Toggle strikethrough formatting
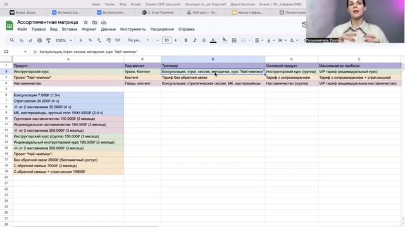Image resolution: width=405 pixels, height=227 pixels. tap(204, 40)
